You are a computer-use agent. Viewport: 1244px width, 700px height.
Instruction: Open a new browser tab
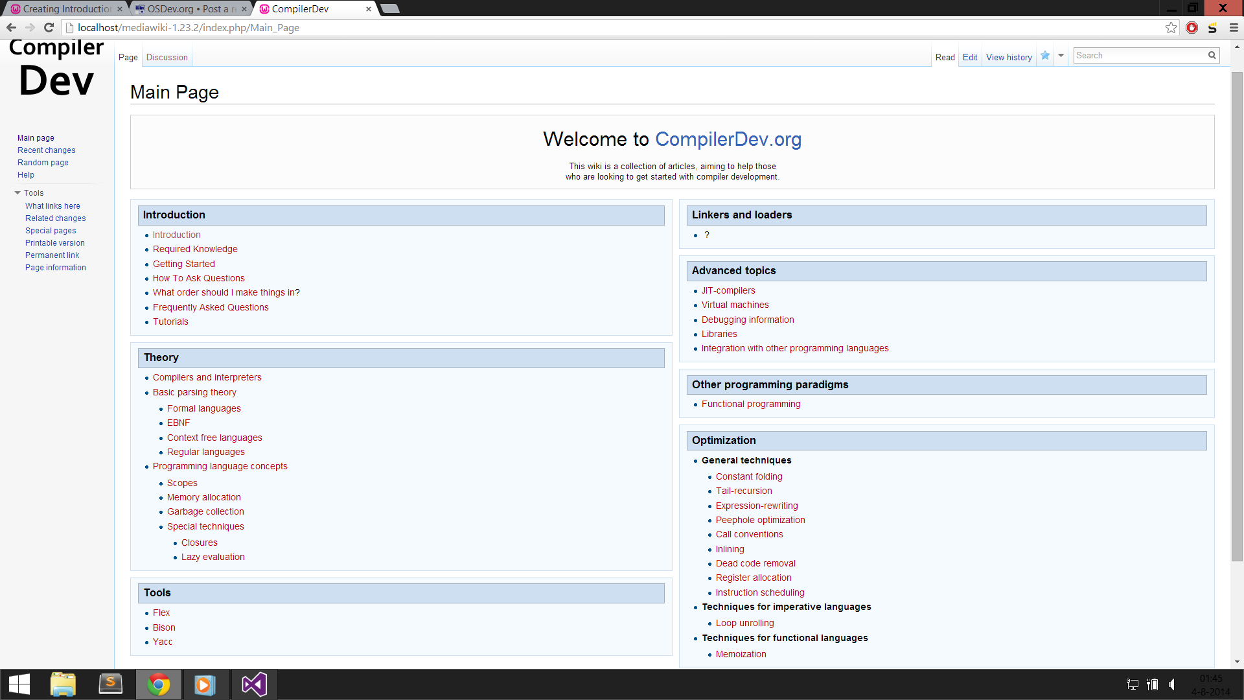(x=389, y=8)
